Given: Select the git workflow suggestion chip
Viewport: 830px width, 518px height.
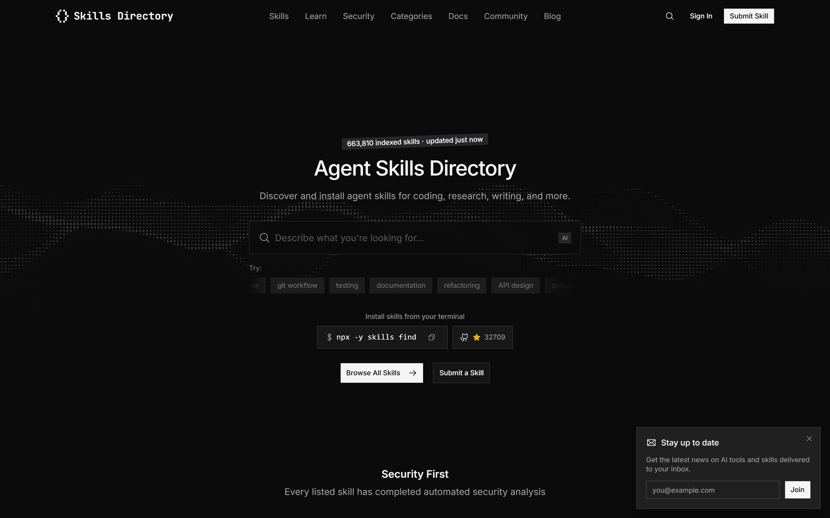Looking at the screenshot, I should [x=297, y=285].
